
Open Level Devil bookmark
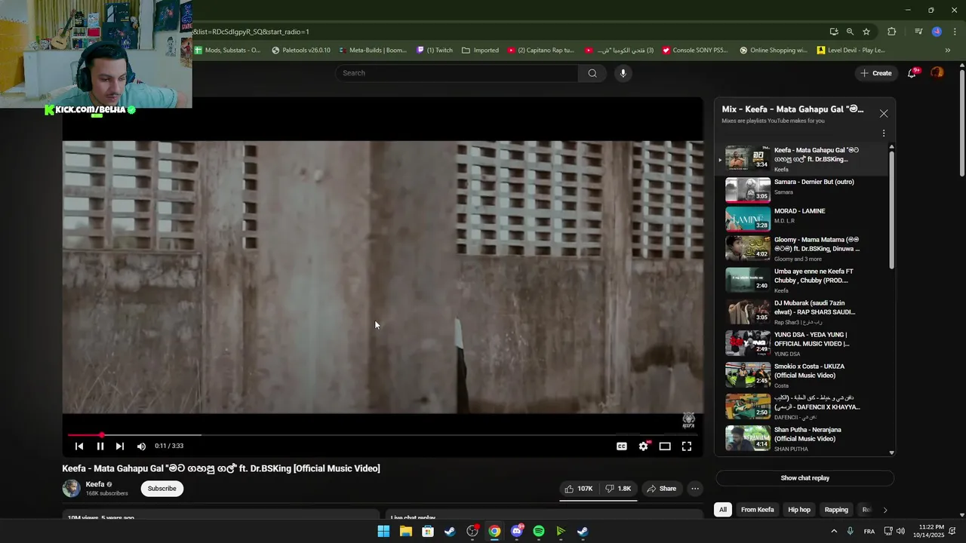coord(851,51)
